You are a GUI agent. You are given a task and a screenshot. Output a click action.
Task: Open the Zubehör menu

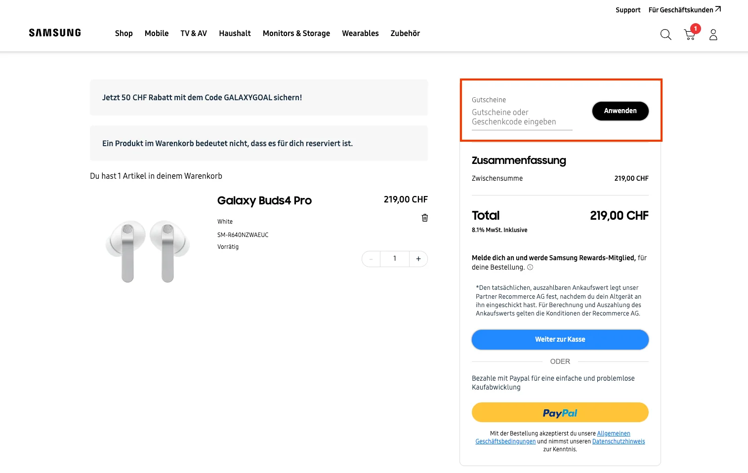405,33
